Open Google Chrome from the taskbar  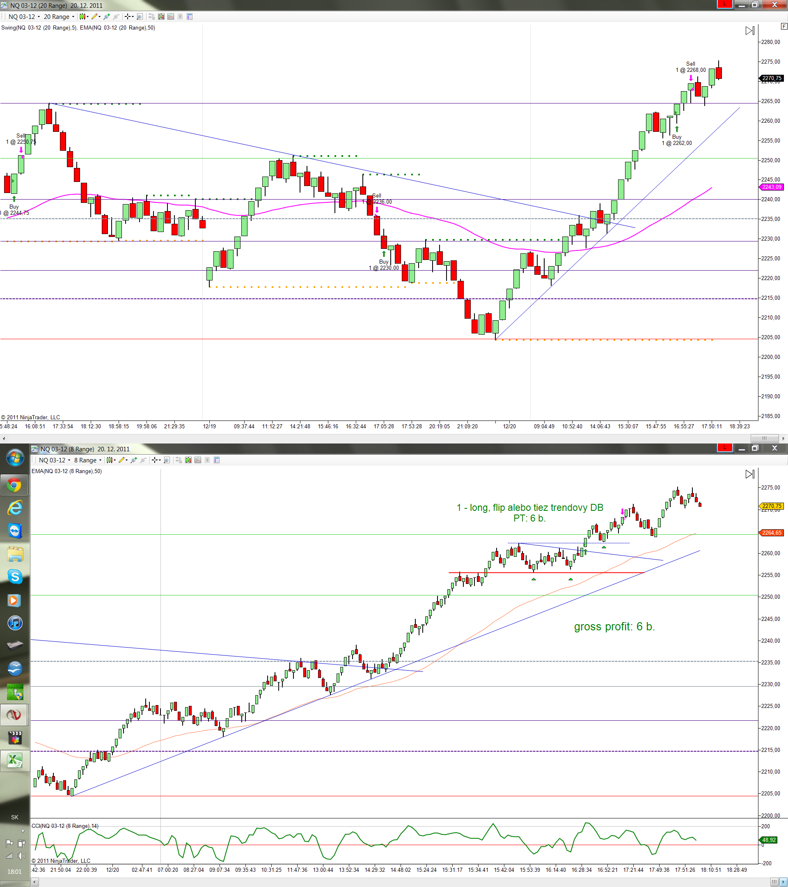tap(15, 485)
